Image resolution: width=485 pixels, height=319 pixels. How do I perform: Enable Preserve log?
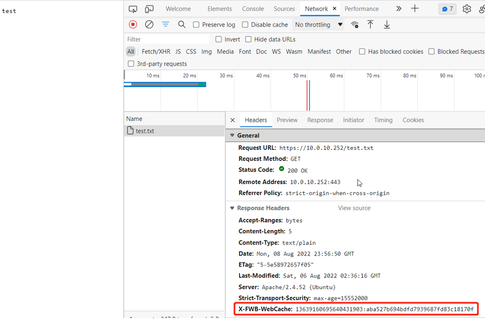[x=196, y=24]
